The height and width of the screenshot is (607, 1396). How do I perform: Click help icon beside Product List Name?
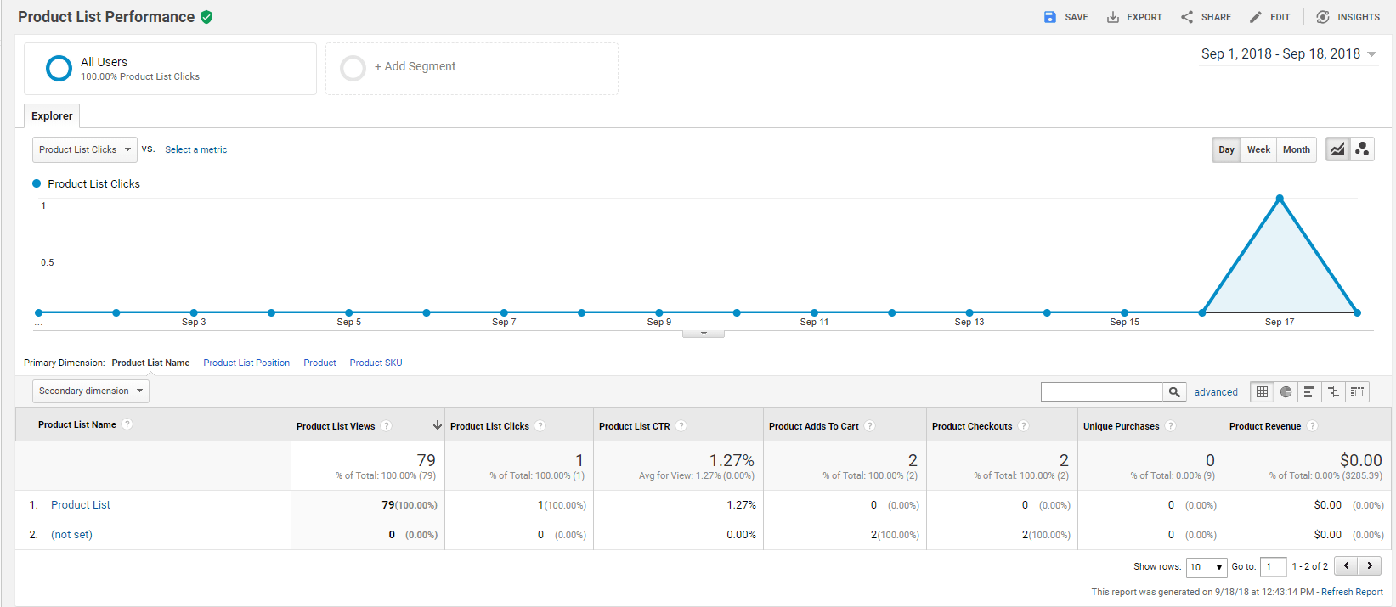pyautogui.click(x=127, y=424)
